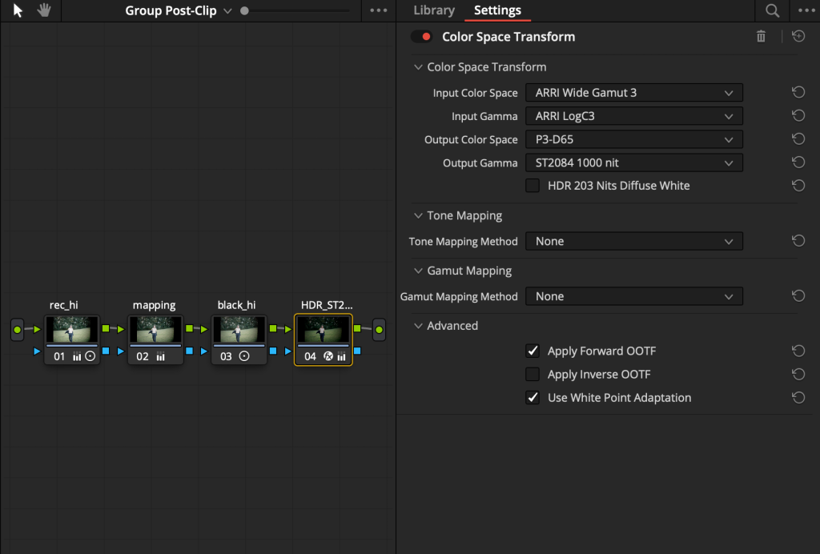Reset Use White Point Adaptation parameter
Screen dimensions: 820x554
[x=798, y=398]
